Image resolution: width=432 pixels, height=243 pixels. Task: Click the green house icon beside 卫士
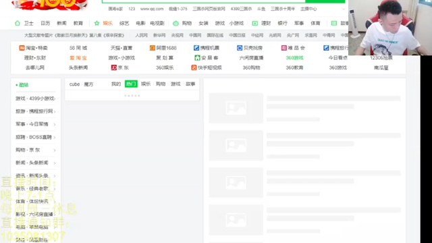pos(18,23)
